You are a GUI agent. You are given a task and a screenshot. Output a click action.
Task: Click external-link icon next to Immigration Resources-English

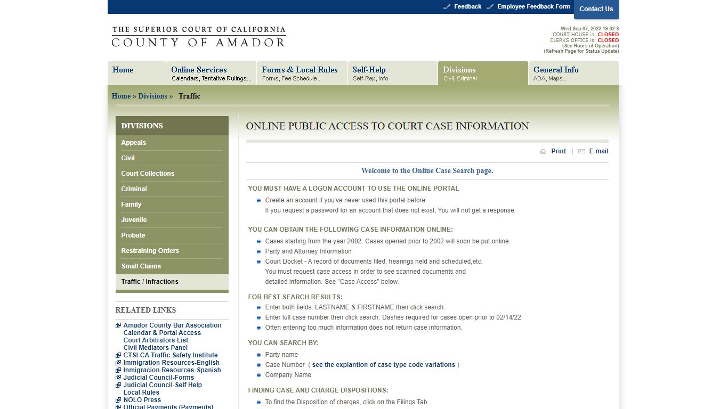coord(118,363)
